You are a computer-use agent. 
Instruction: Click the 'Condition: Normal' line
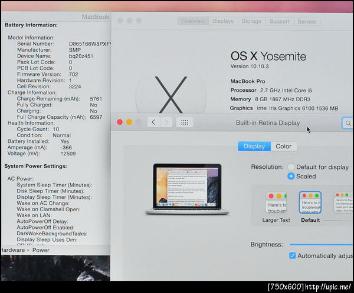(x=44, y=135)
